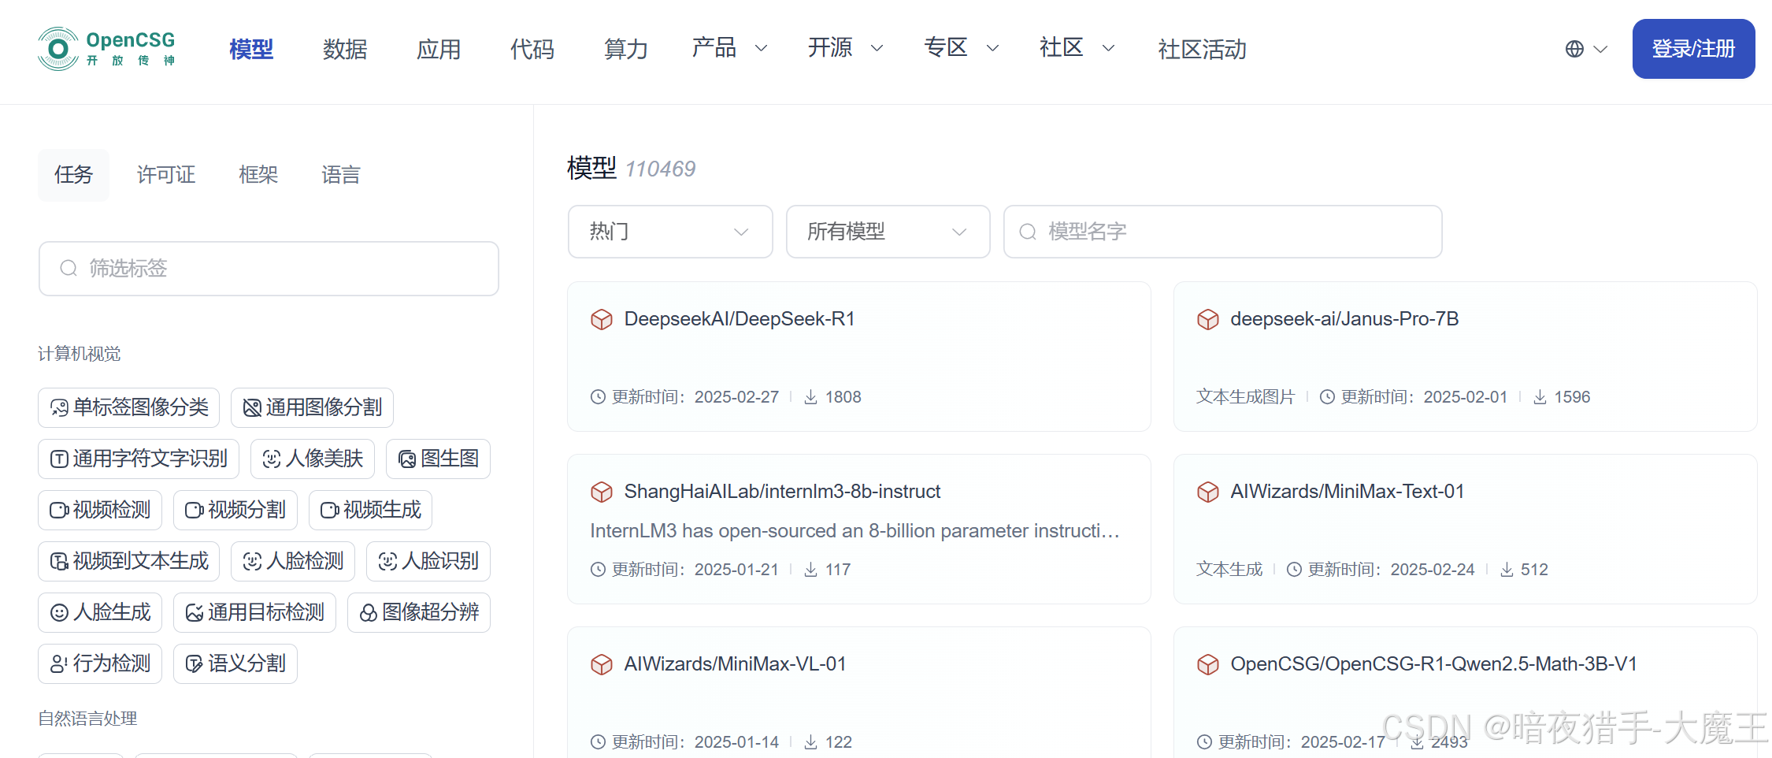The height and width of the screenshot is (758, 1772).
Task: Open the OpenCSG/OpenCSG-R1-Qwen2.5-Math-3B-V1 model link
Action: pyautogui.click(x=1433, y=664)
